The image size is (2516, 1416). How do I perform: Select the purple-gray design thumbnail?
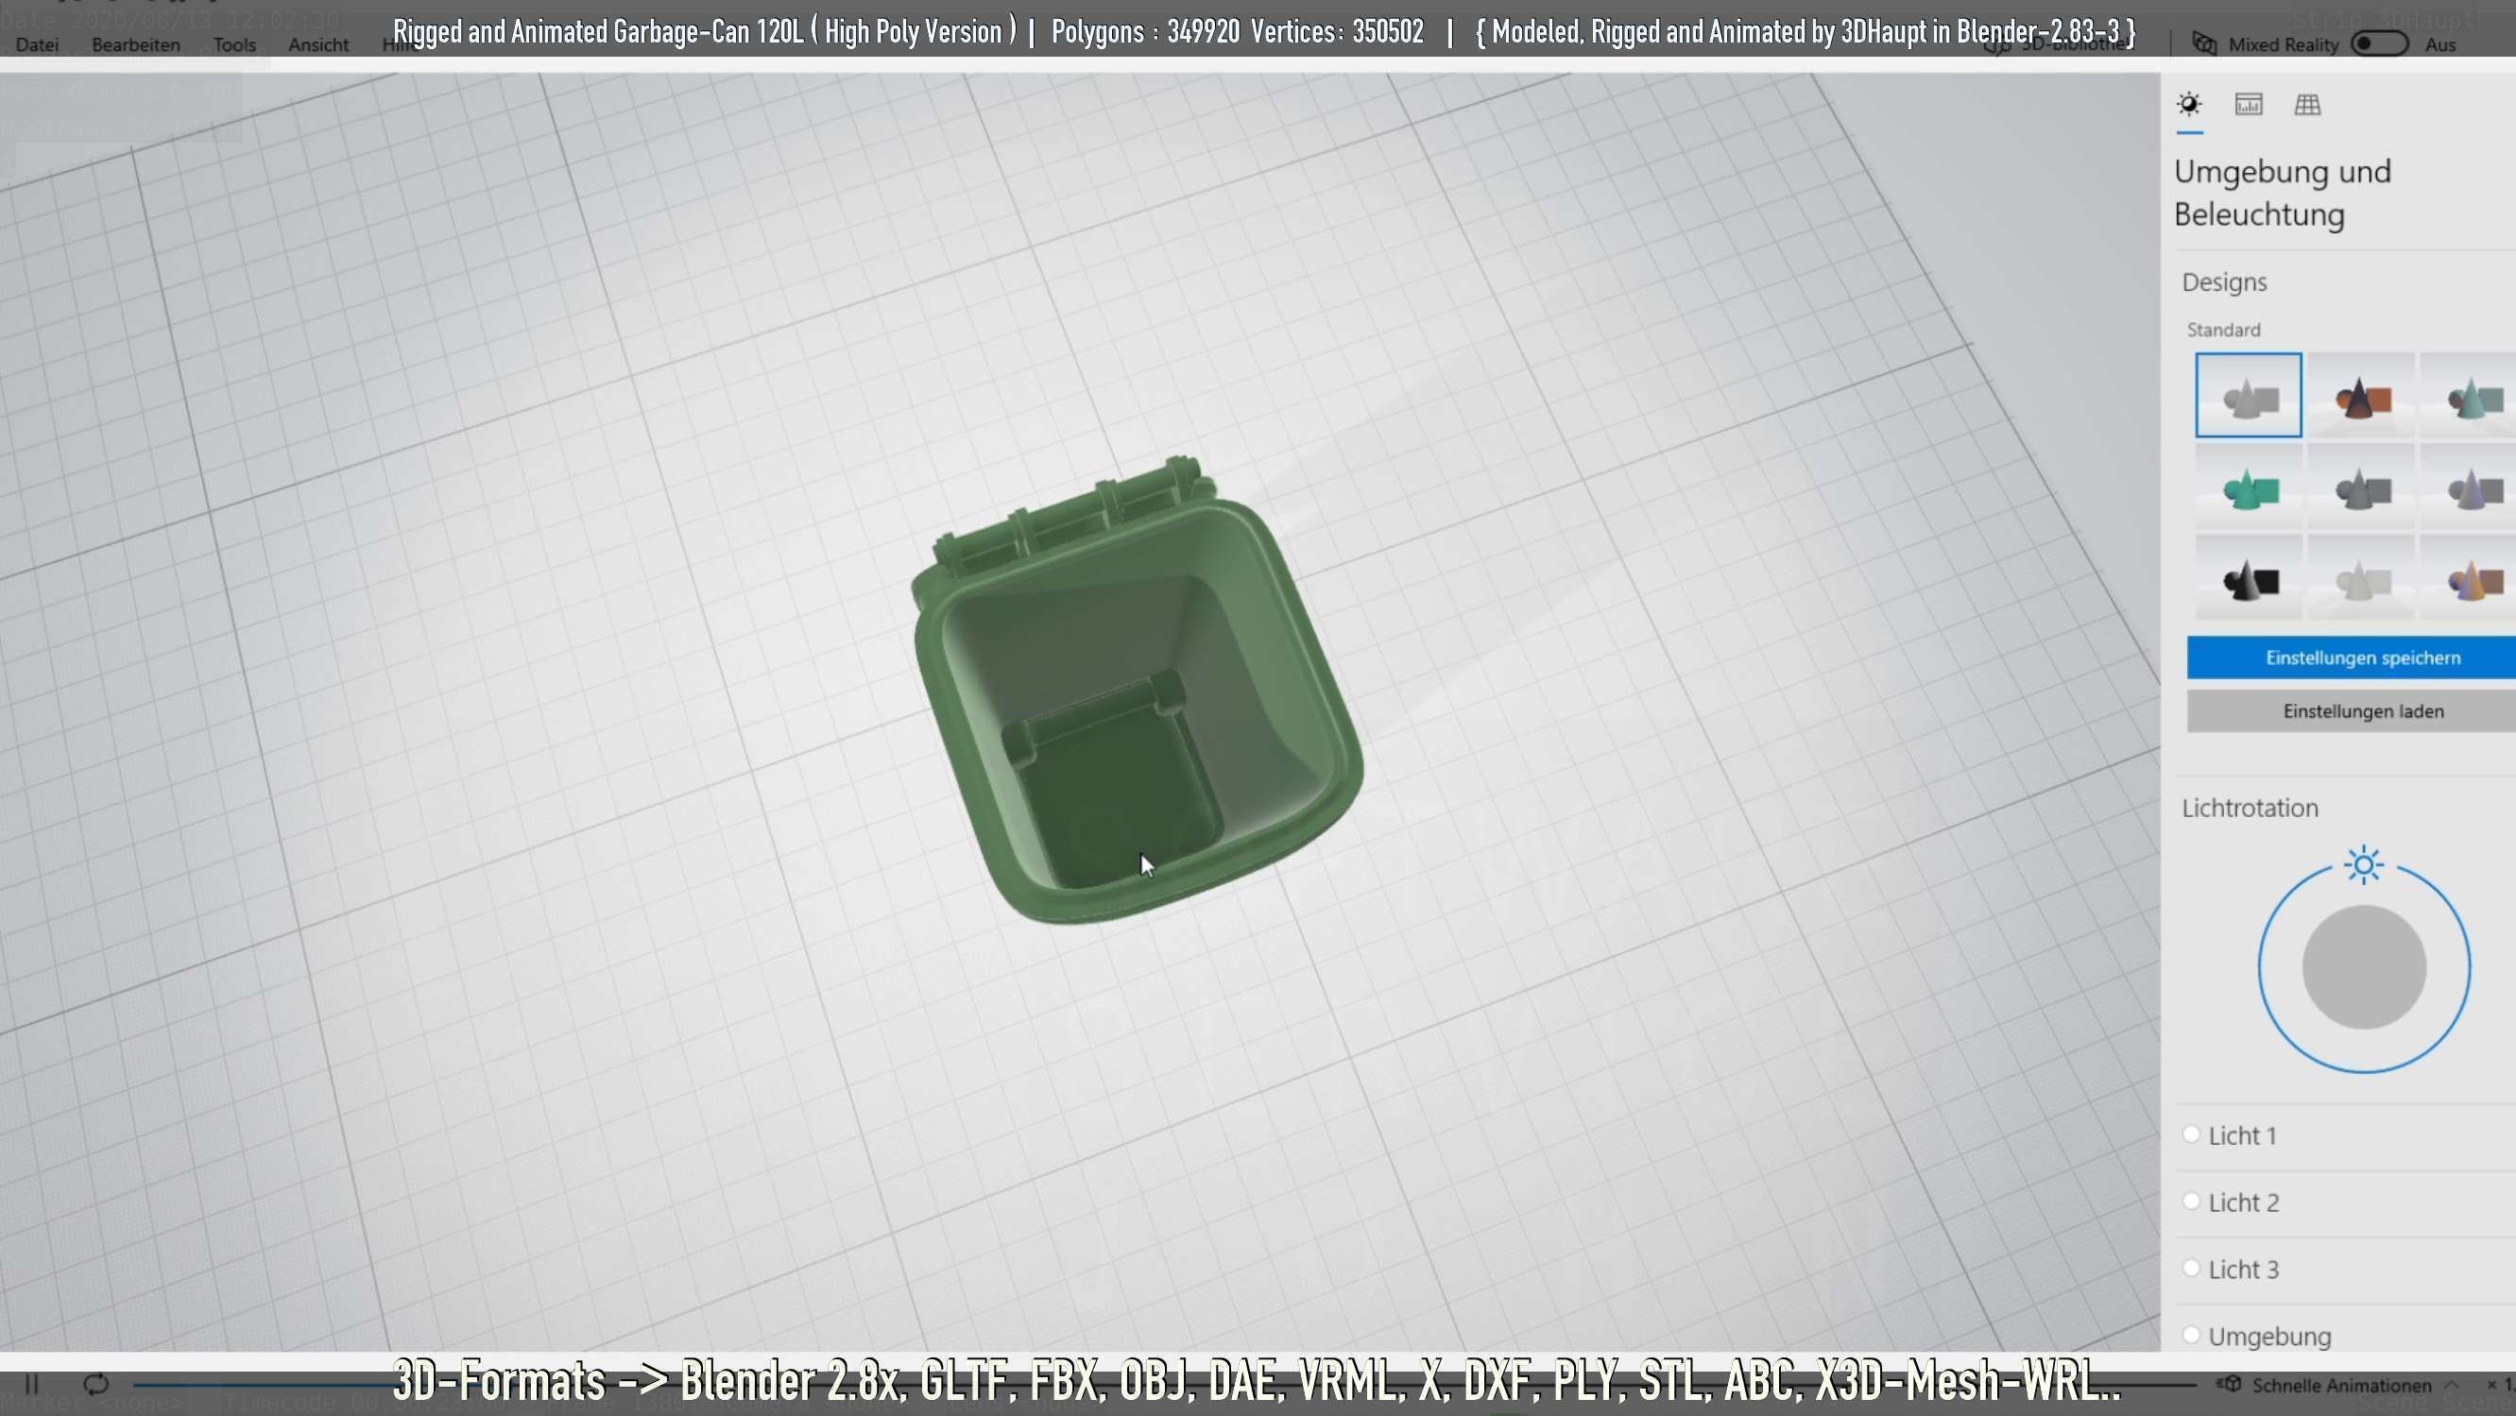pos(2469,486)
